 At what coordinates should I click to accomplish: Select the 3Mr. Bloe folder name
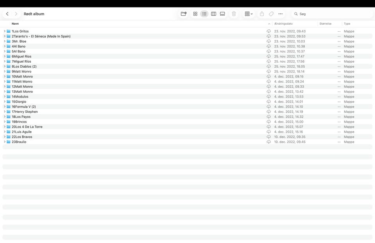[x=19, y=41]
